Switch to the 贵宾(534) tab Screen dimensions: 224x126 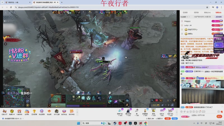click(x=207, y=13)
